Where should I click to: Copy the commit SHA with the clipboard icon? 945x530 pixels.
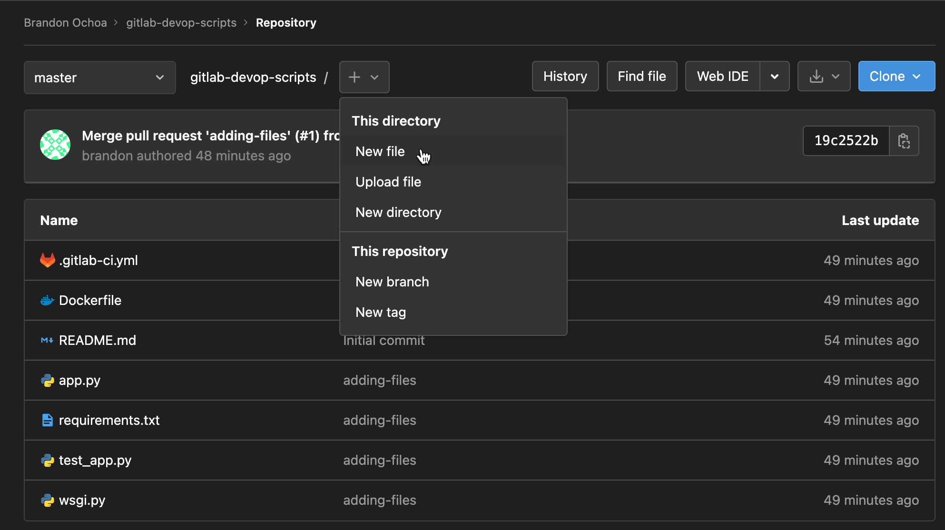[904, 141]
